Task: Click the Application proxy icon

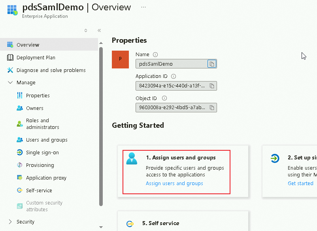Action: click(20, 178)
